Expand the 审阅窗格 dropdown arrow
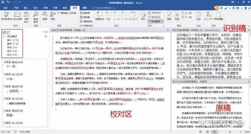 click(162, 21)
